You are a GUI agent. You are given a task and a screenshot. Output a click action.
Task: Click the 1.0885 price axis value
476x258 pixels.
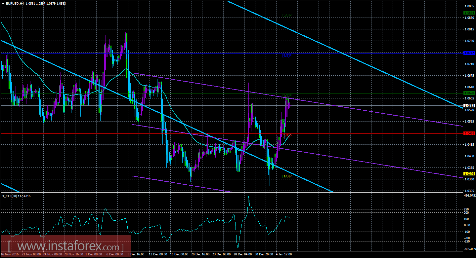[x=470, y=6]
